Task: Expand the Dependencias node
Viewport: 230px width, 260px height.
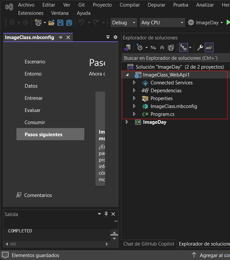Action: [x=134, y=90]
